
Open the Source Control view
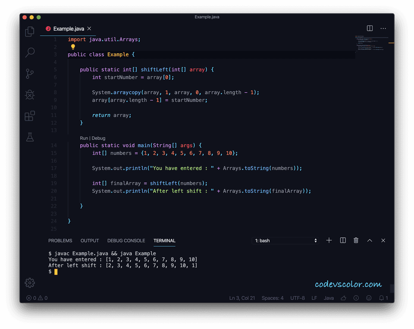30,74
